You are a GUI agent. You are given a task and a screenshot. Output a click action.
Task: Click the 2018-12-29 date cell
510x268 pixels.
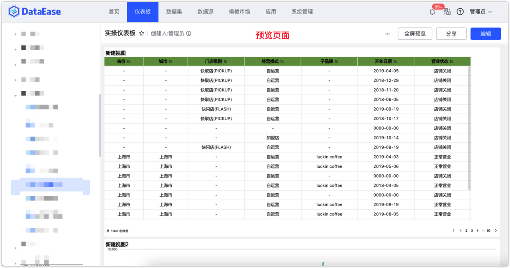(386, 80)
